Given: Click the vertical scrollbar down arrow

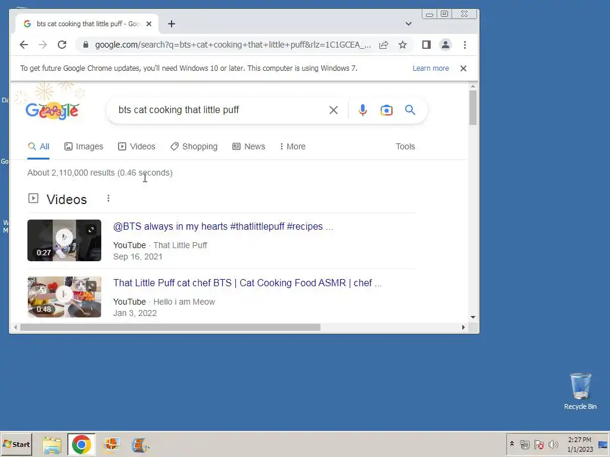Looking at the screenshot, I should [472, 317].
